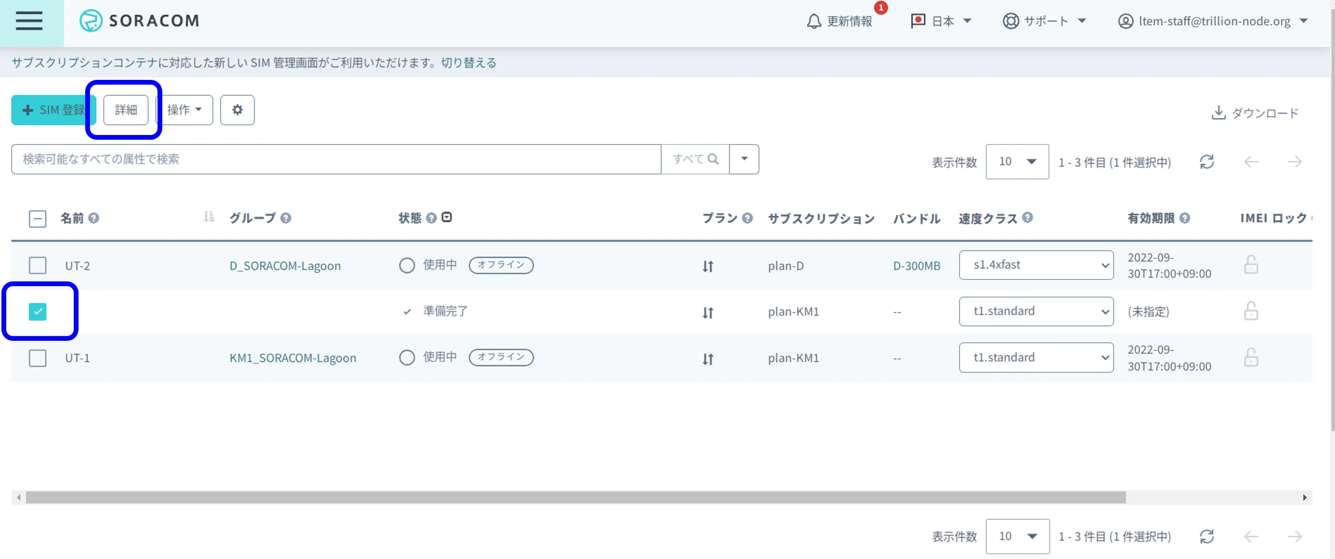Open the hamburger navigation menu

pos(29,21)
